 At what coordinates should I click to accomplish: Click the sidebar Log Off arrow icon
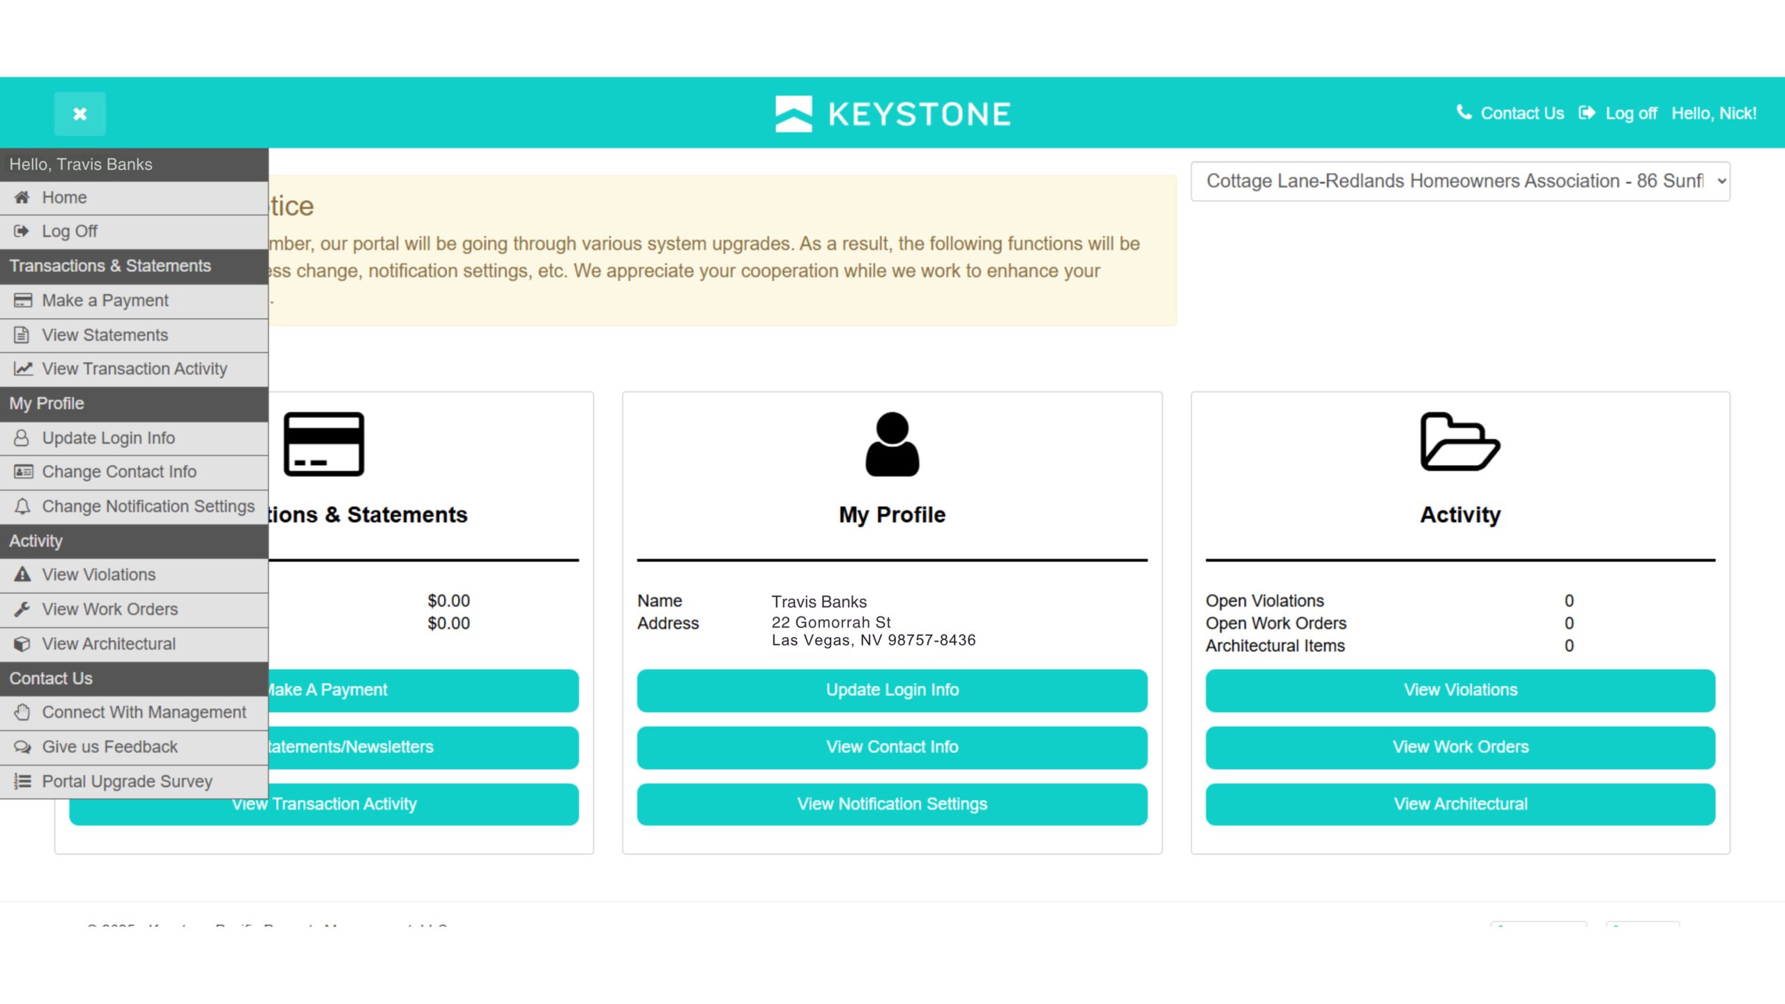22,231
